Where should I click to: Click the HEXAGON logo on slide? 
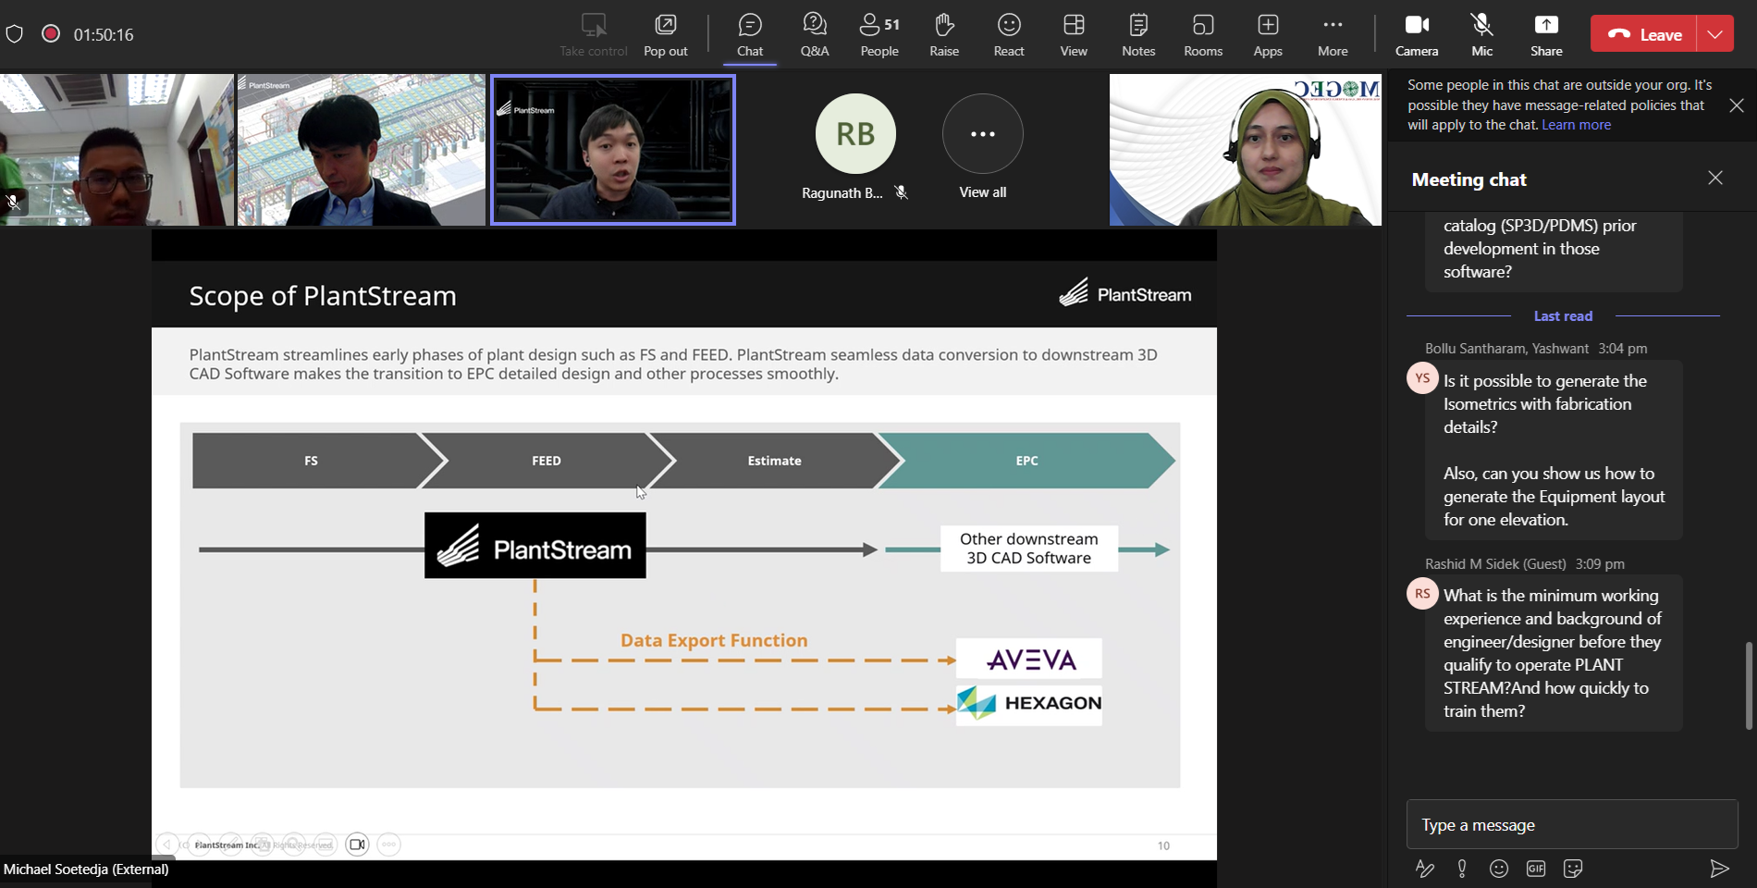point(1029,704)
